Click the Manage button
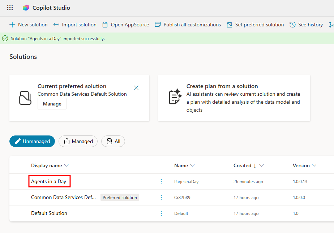Viewport: 334px width, 233px height. coord(52,104)
